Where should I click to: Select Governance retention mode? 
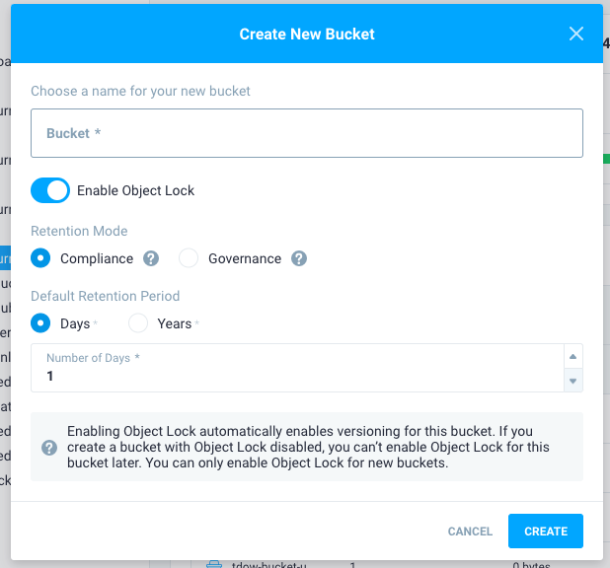coord(189,258)
